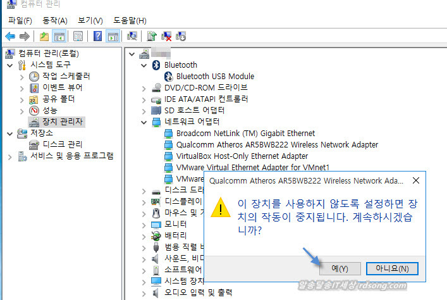447x300 pixels.
Task: Open the 동작(A) menu
Action: (54, 21)
